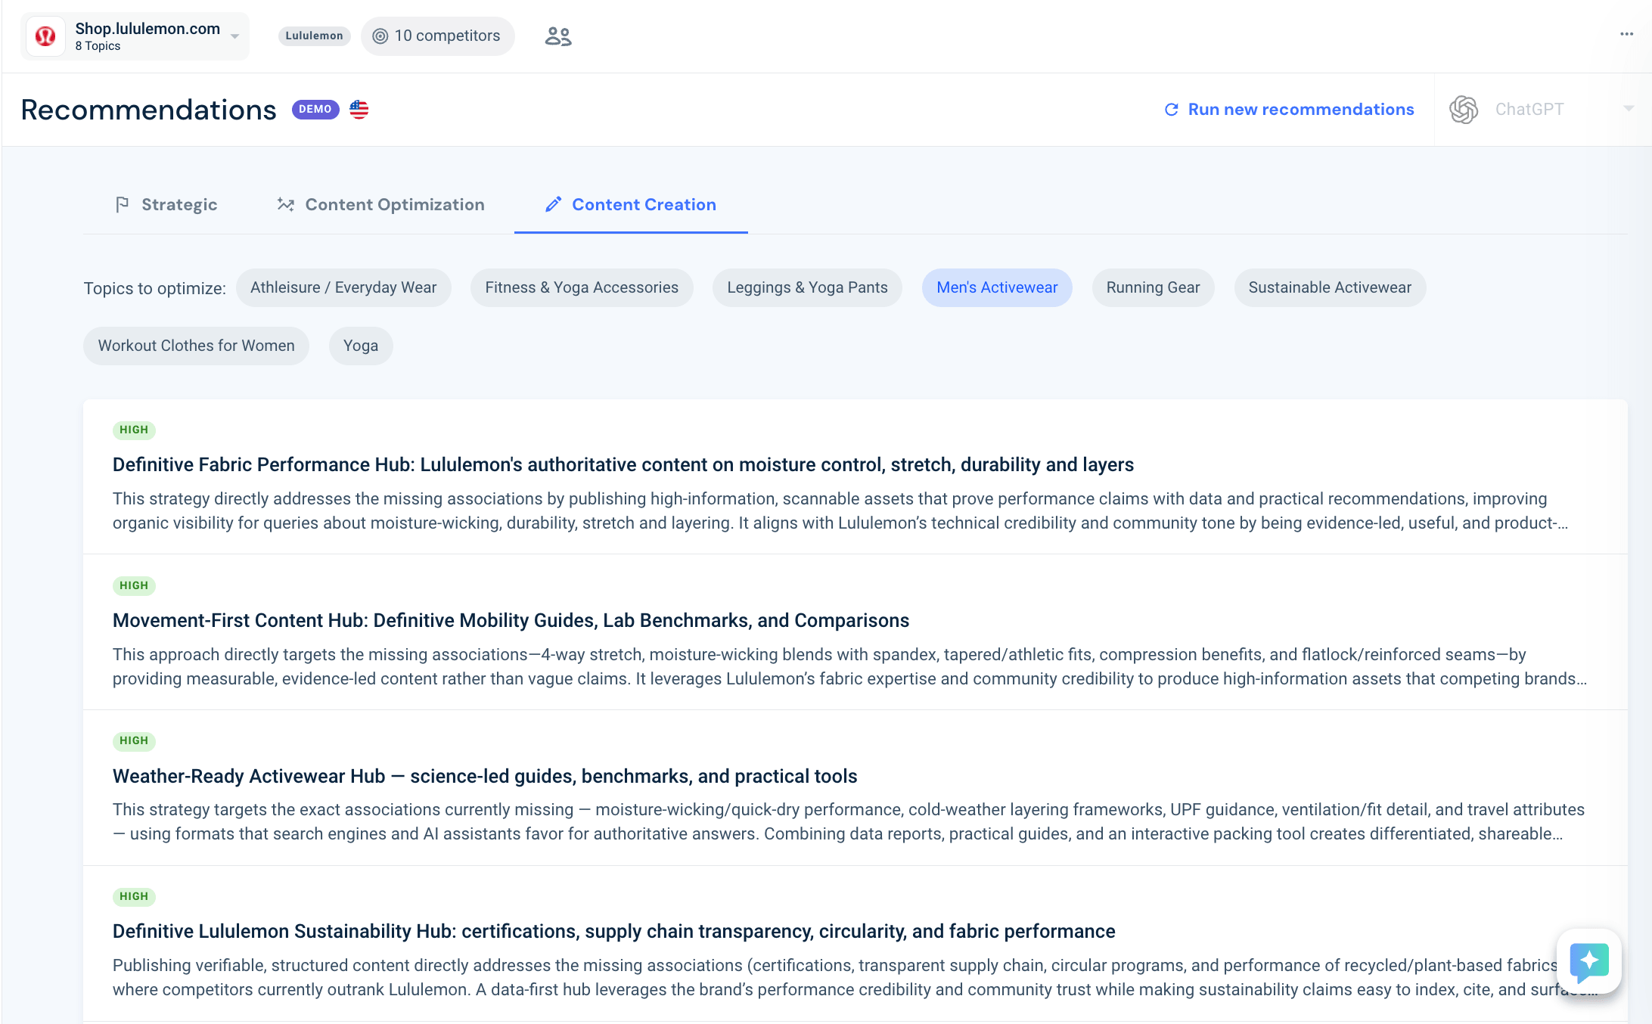1652x1024 pixels.
Task: Click the Weather-Ready Hub description text
Action: tap(849, 822)
